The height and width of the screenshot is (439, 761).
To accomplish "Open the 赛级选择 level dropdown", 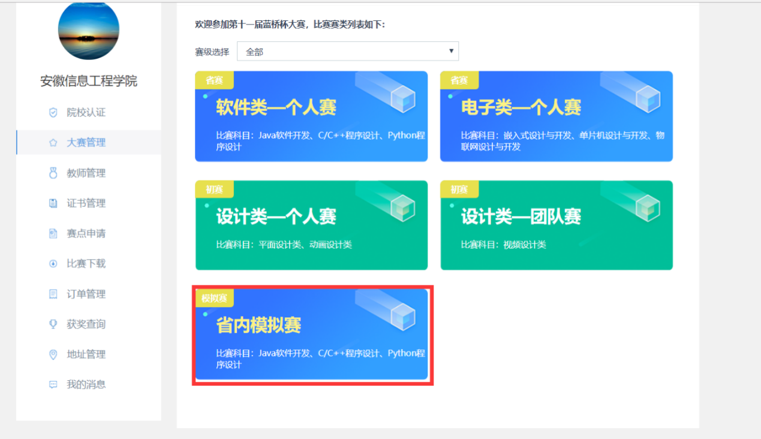I will point(348,51).
